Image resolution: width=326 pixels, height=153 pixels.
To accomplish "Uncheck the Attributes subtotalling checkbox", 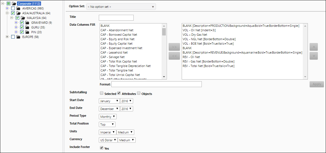I will [119, 93].
